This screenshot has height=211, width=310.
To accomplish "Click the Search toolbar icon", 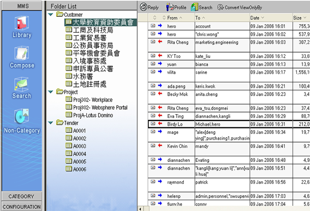I will [194, 7].
